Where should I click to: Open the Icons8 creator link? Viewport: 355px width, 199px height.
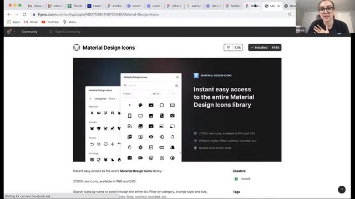[x=242, y=179]
